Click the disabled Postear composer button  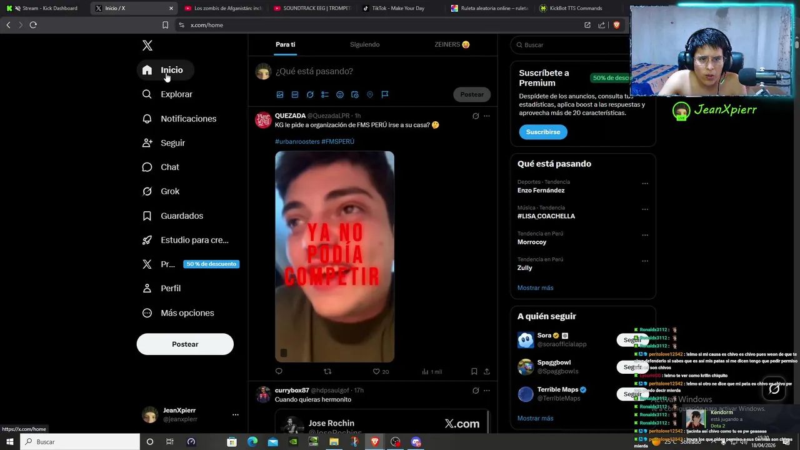coord(472,94)
